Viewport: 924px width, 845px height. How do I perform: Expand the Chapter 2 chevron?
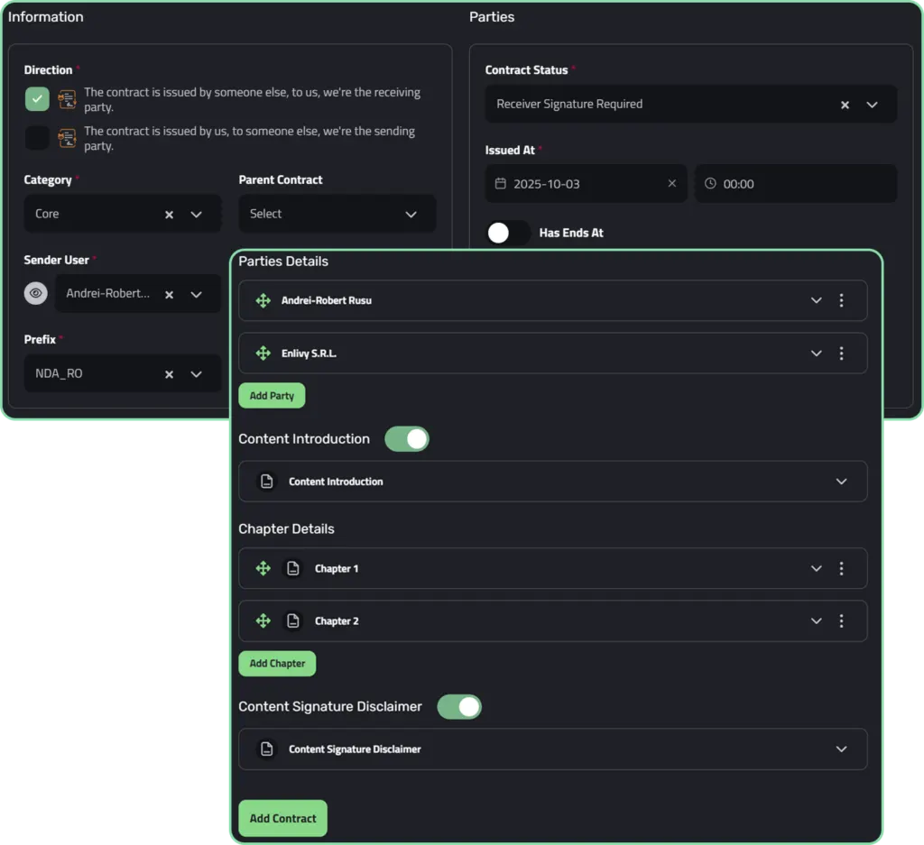pyautogui.click(x=816, y=620)
